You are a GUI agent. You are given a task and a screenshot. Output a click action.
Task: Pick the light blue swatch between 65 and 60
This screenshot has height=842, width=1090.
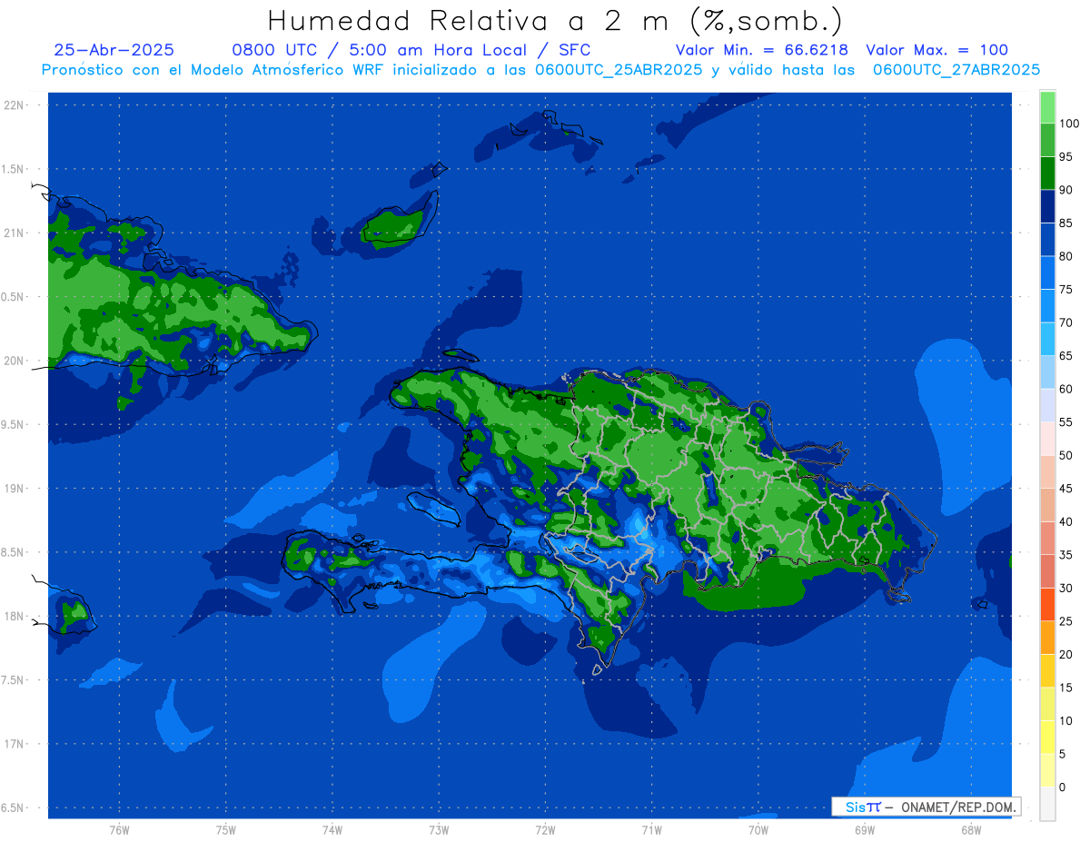[1047, 372]
